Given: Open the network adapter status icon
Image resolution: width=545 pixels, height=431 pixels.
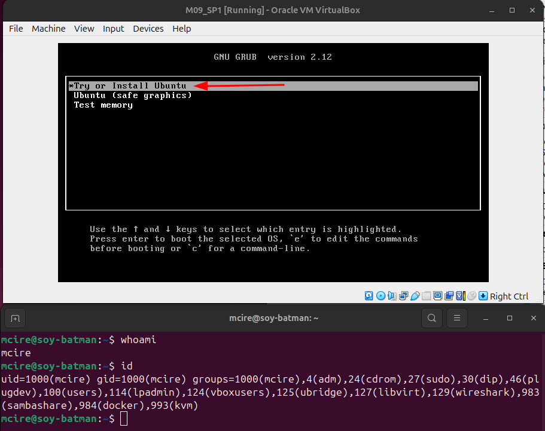Looking at the screenshot, I should point(404,296).
